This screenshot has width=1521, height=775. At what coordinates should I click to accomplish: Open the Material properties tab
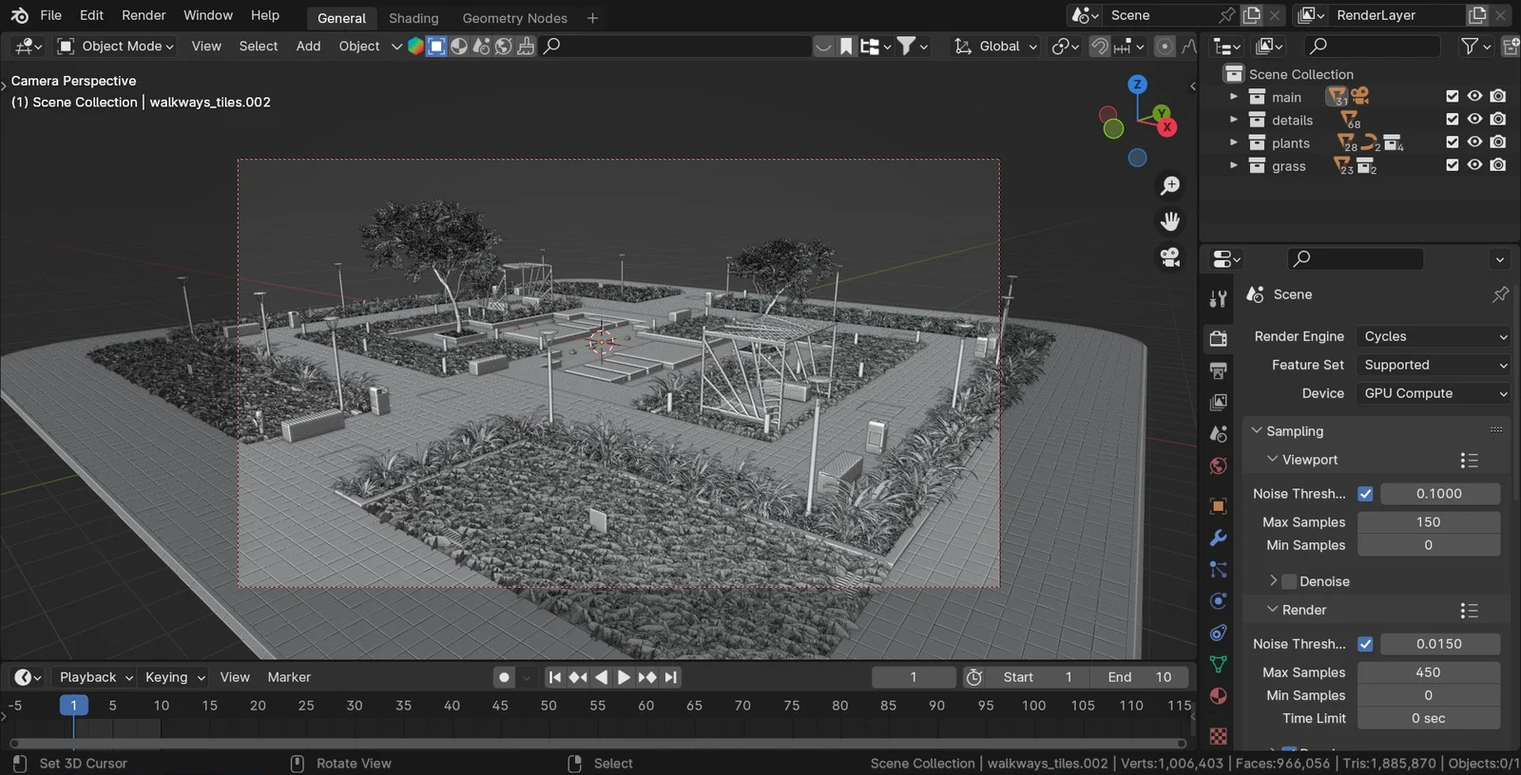pos(1218,696)
